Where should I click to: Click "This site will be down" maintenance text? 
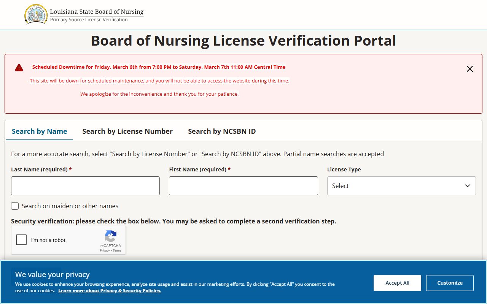159,81
